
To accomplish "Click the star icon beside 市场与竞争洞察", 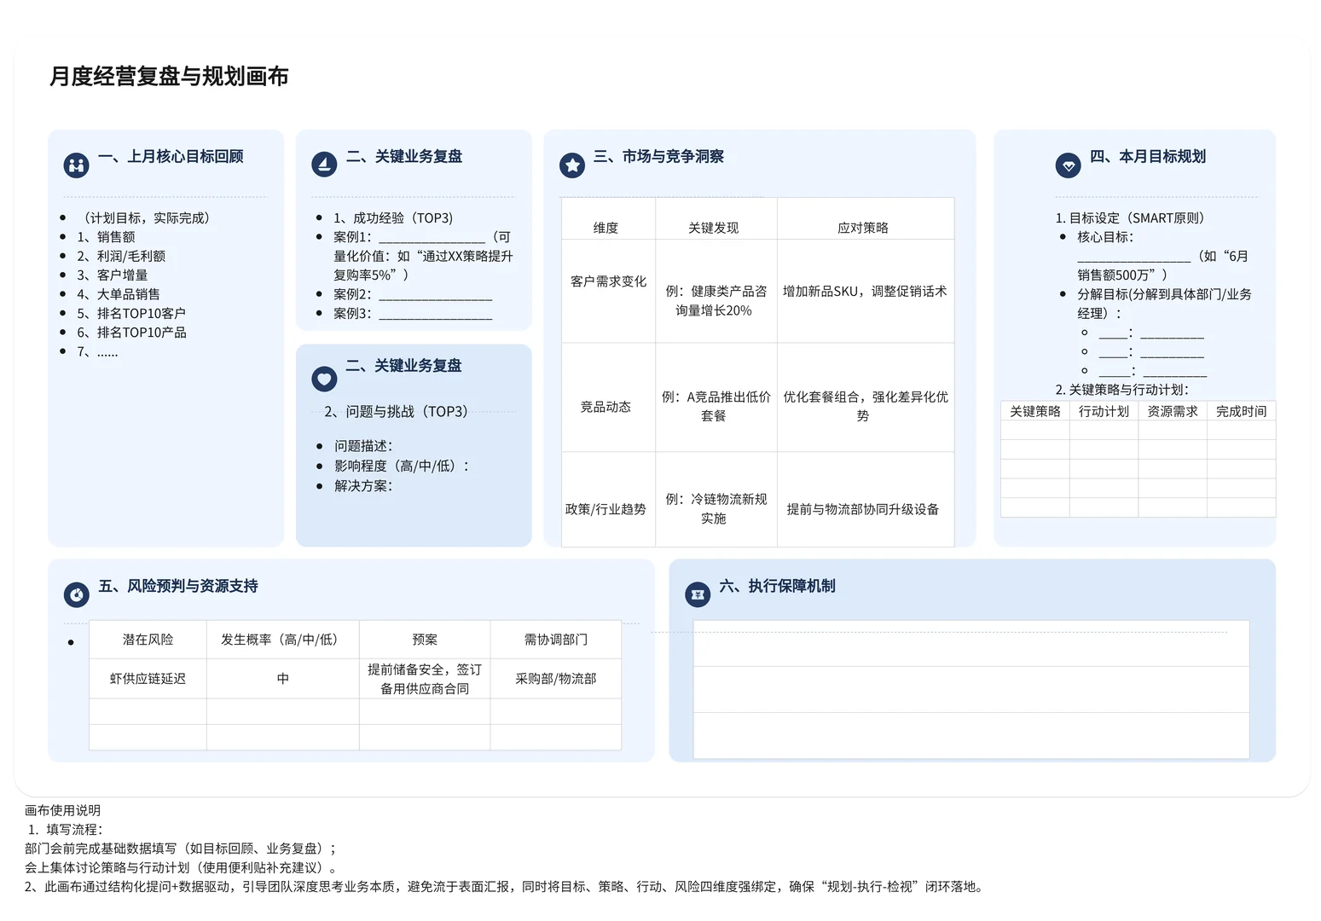I will click(571, 164).
